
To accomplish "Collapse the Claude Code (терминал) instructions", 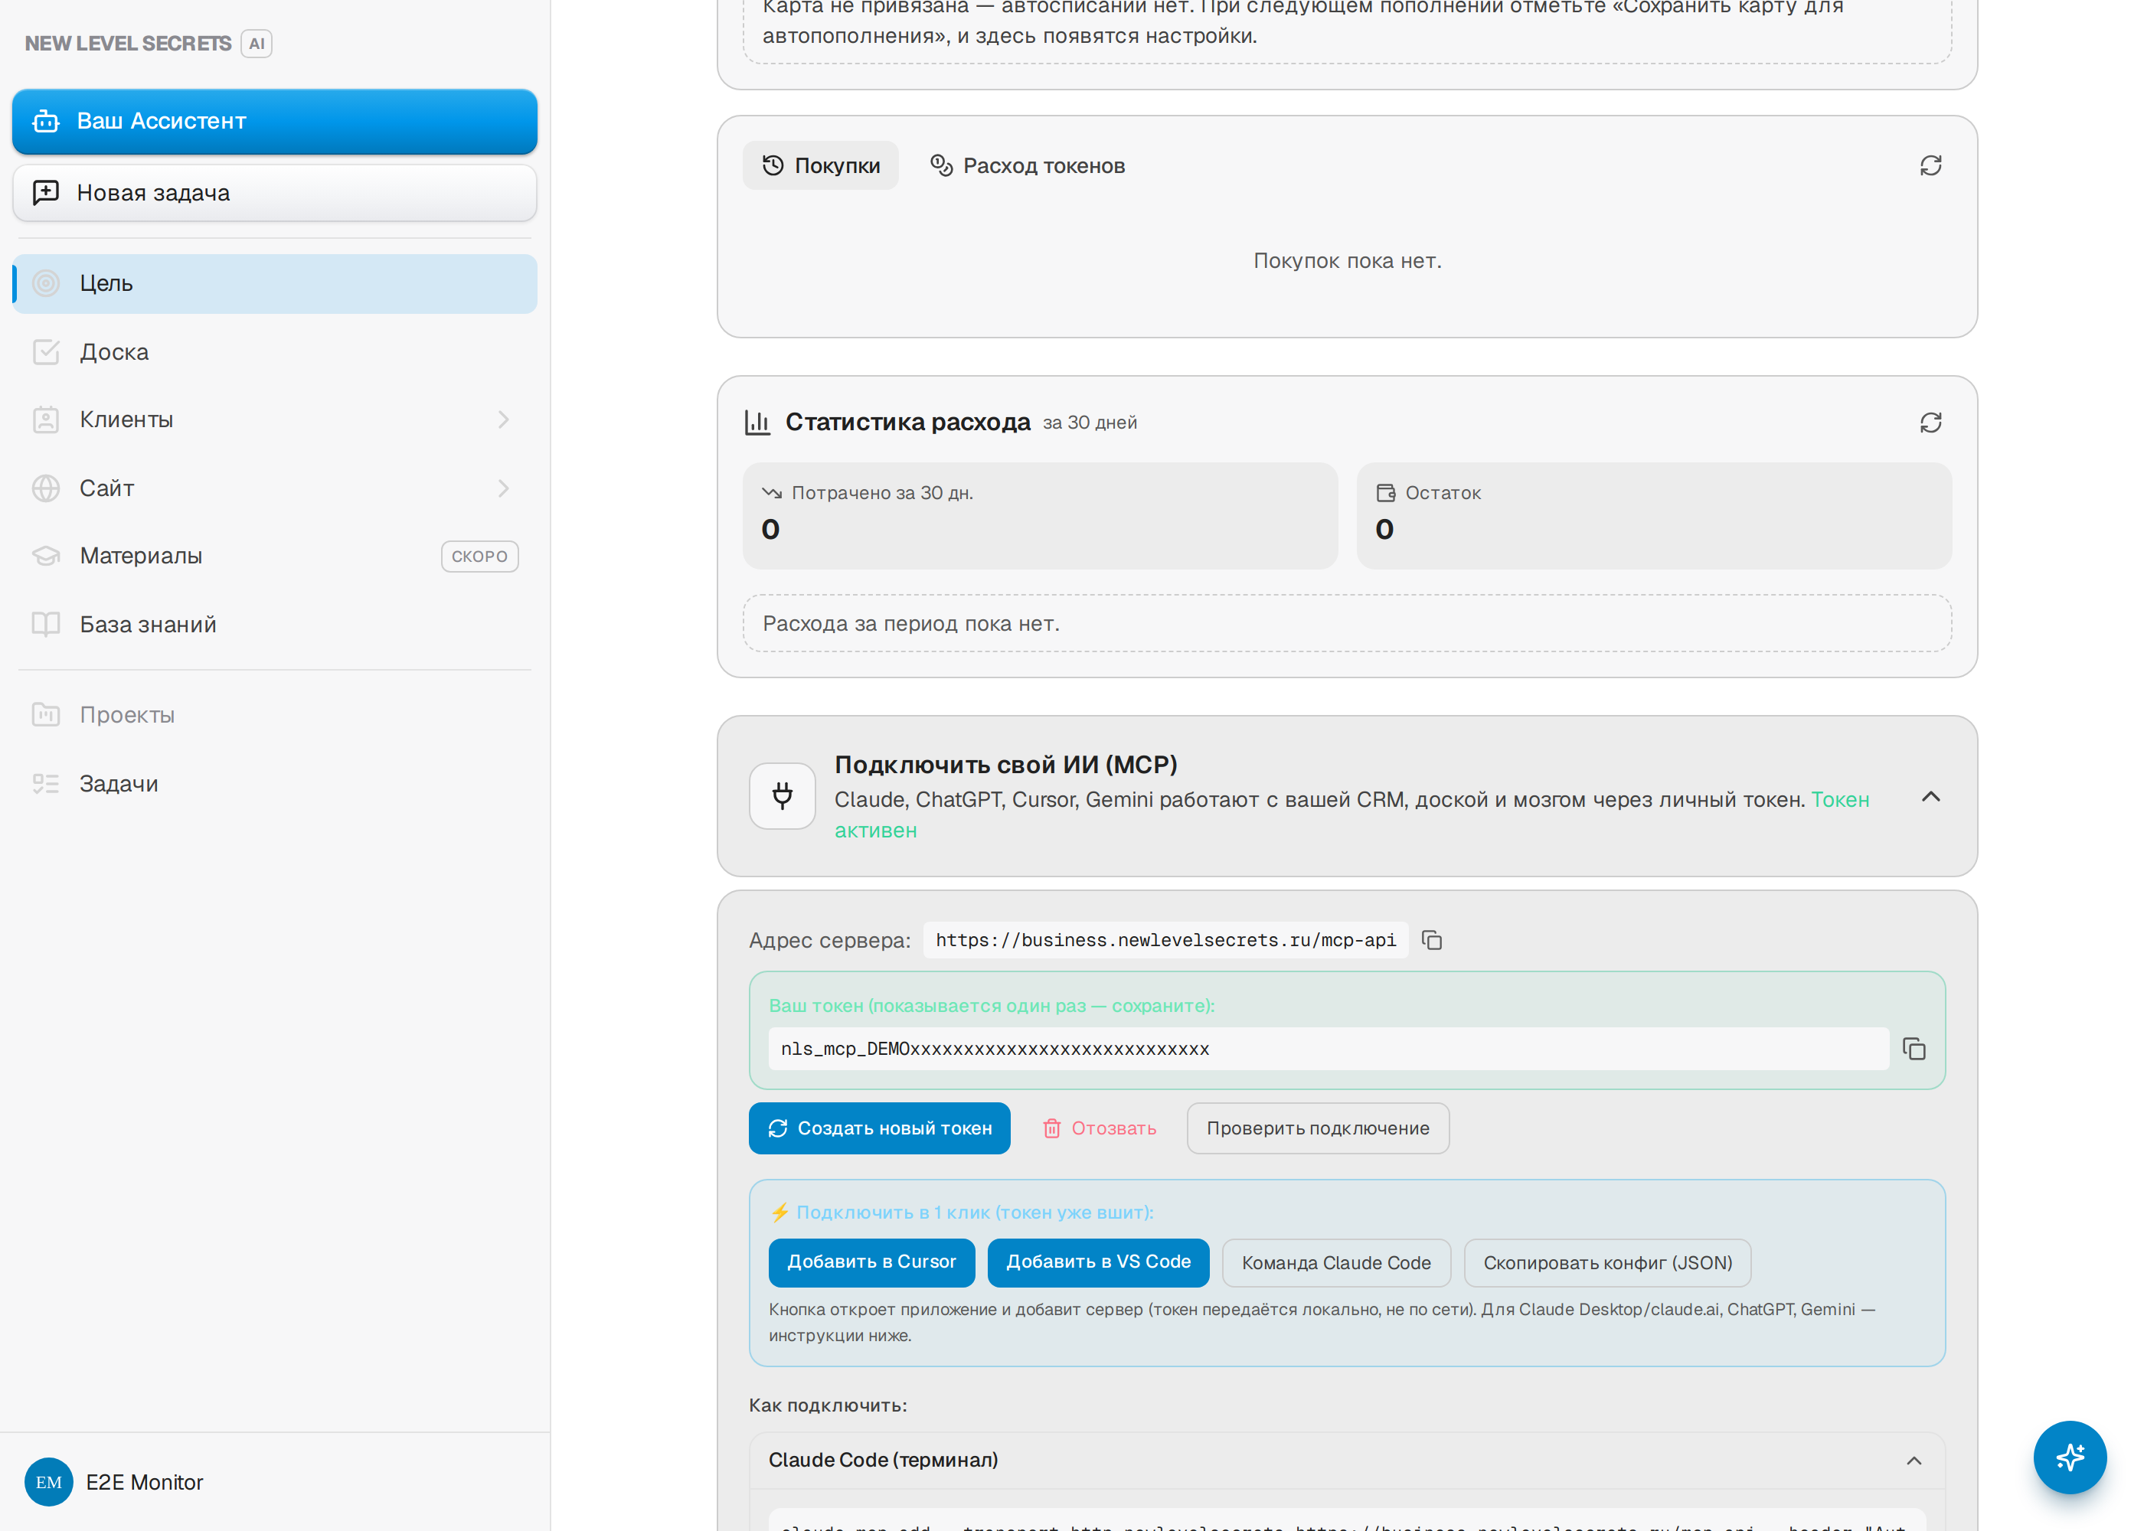I will [x=1913, y=1461].
